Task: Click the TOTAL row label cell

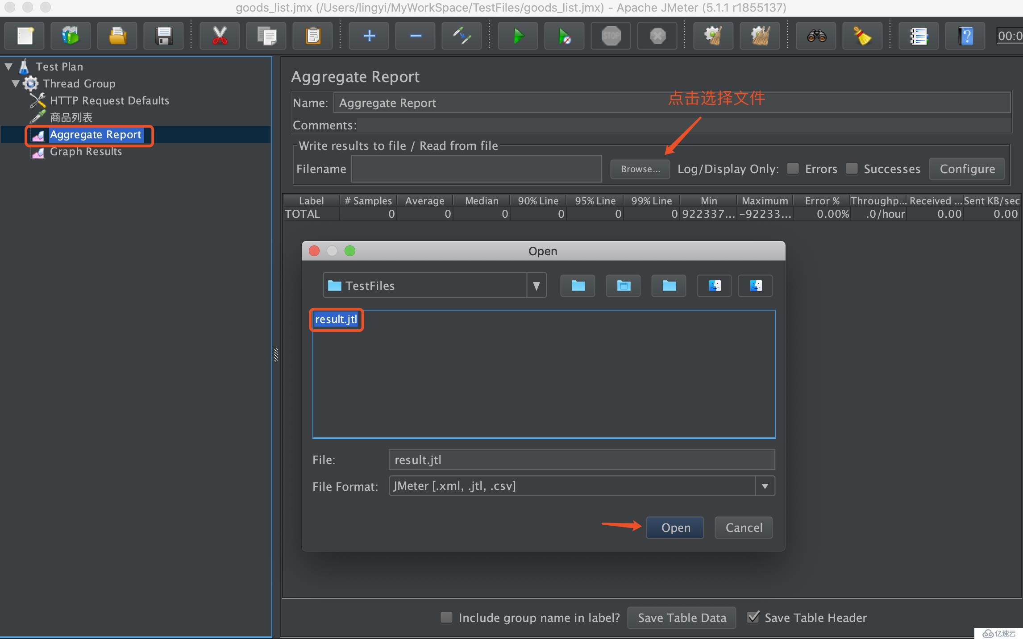Action: (312, 214)
